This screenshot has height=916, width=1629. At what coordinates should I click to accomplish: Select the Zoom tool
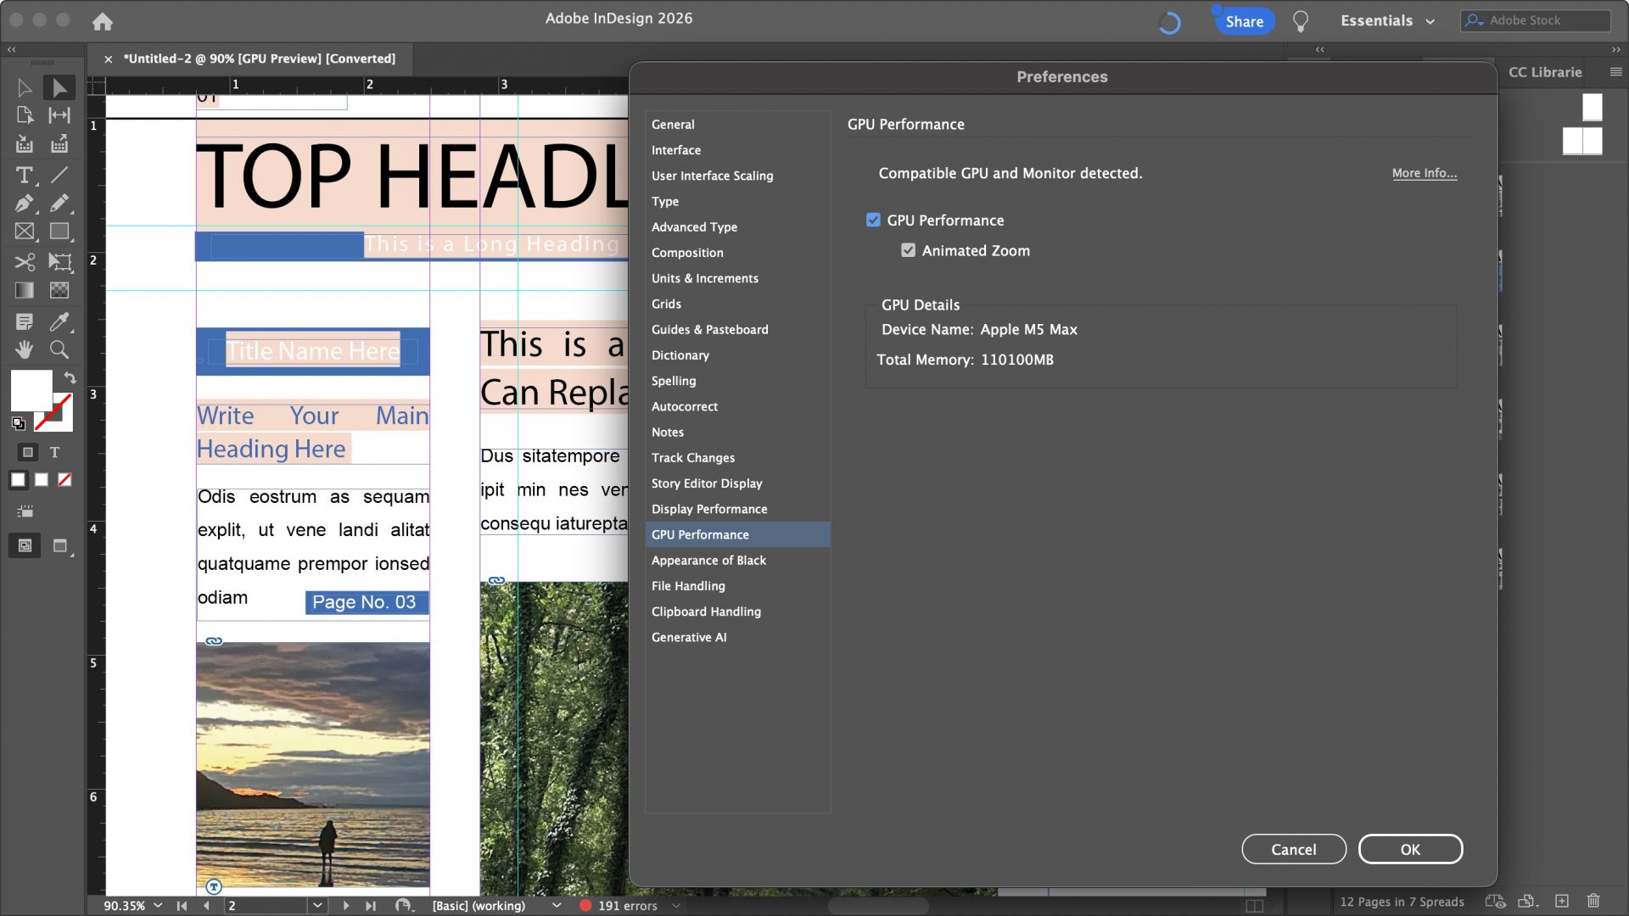coord(59,349)
